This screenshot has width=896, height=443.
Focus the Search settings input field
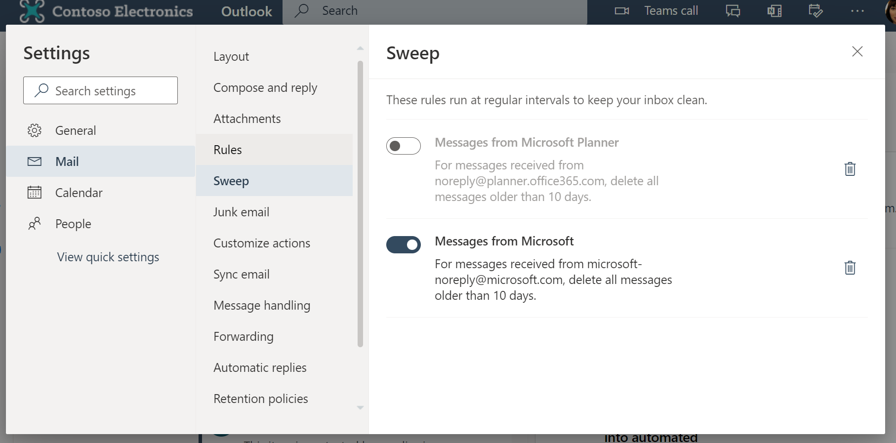tap(100, 90)
